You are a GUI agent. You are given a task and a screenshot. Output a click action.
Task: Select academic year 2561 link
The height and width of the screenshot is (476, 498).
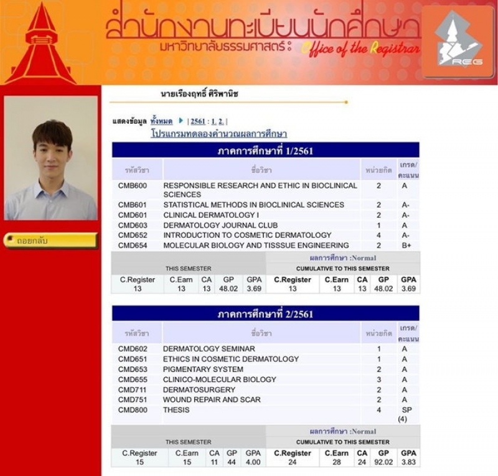pos(198,121)
